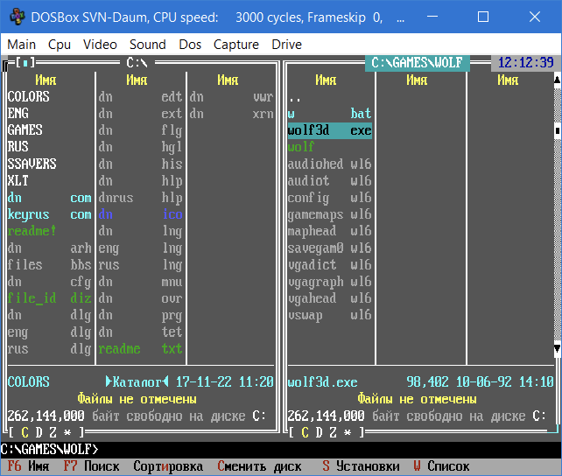Select the XLT folder

(50, 181)
